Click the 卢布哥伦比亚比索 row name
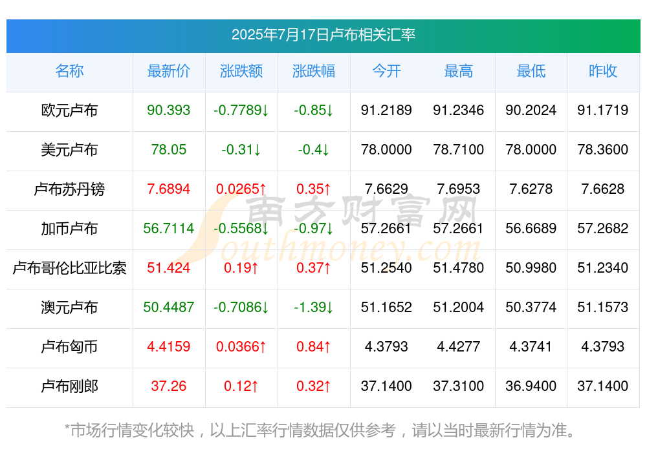Screen dimensions: 647x451 point(69,268)
